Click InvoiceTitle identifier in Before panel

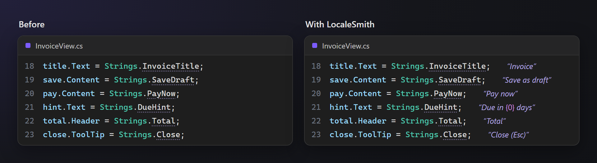click(171, 66)
